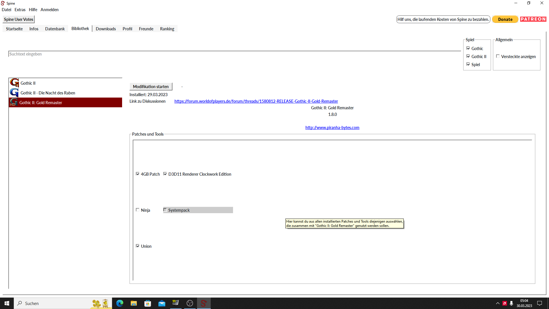Image resolution: width=549 pixels, height=309 pixels.
Task: Click the Windows taskbar Suchen search box
Action: pyautogui.click(x=63, y=303)
